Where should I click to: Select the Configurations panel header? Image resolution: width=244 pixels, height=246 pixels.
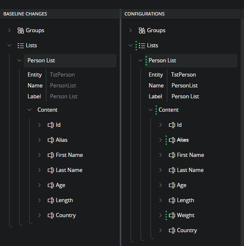[x=181, y=14]
